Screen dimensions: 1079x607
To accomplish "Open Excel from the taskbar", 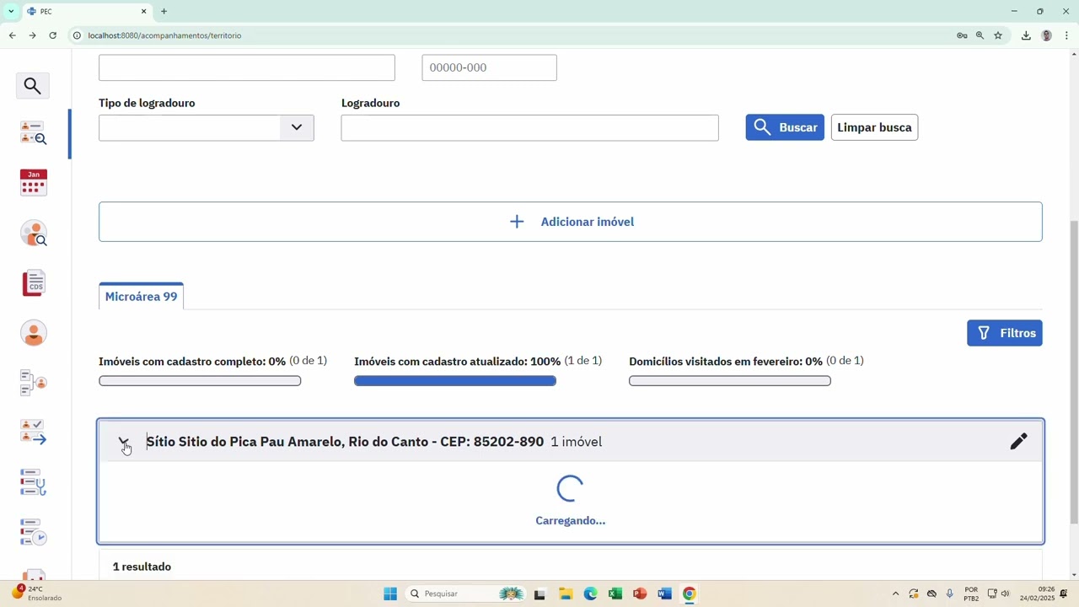I will tap(615, 594).
